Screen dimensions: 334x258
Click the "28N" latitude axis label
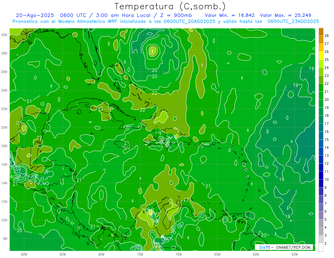[x=4, y=53]
